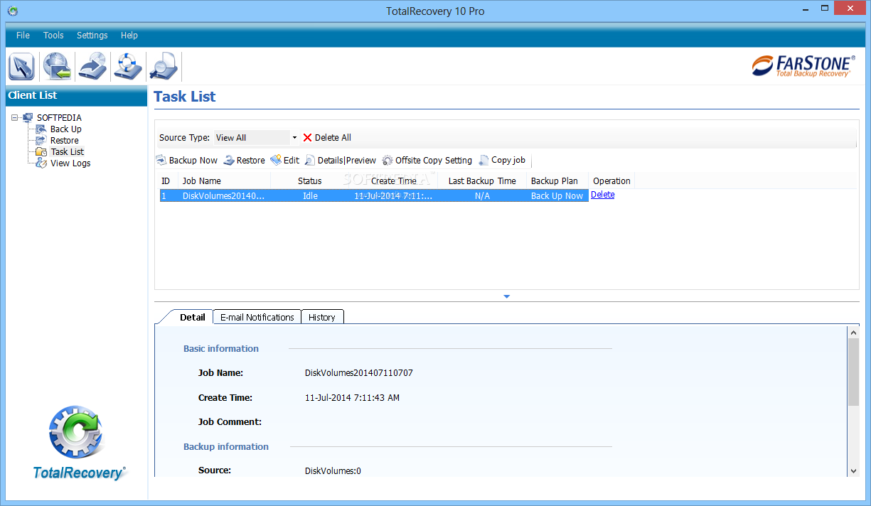Click the disk drive with blue arrow toolbar icon

click(92, 66)
